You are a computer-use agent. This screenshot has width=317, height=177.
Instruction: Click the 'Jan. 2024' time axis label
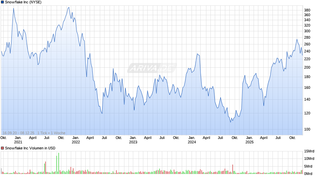(x=192, y=140)
